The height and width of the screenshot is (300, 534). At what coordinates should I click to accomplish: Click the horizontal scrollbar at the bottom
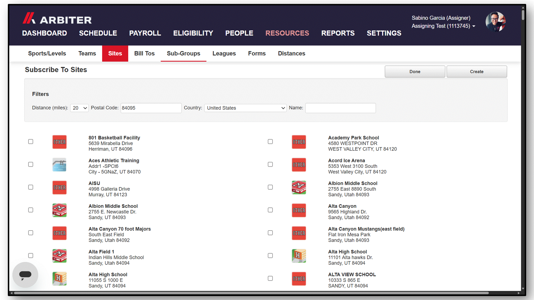click(x=251, y=293)
